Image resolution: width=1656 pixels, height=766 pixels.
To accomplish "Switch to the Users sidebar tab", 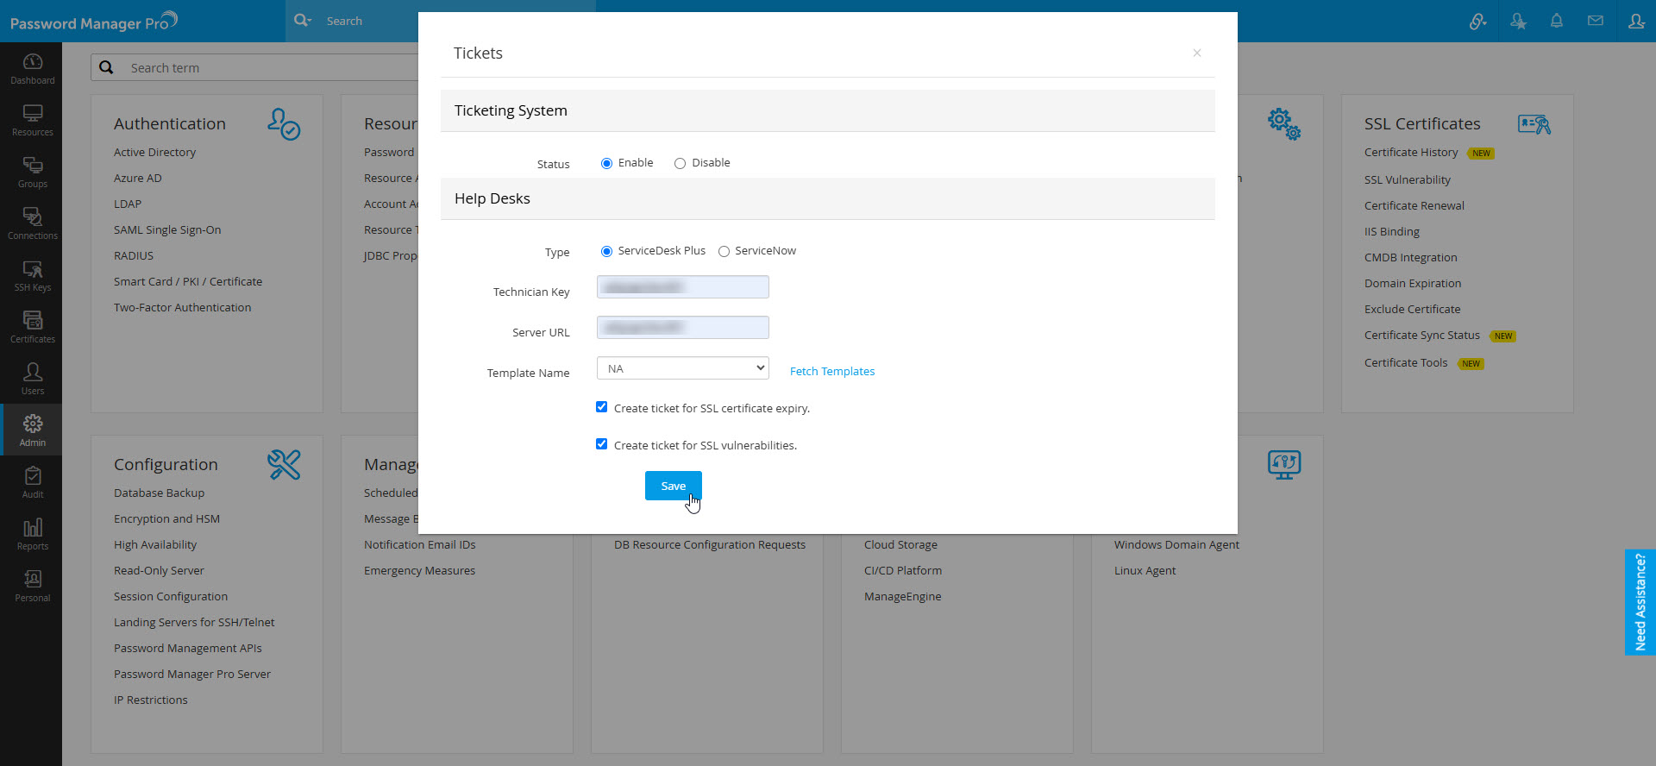I will (32, 379).
